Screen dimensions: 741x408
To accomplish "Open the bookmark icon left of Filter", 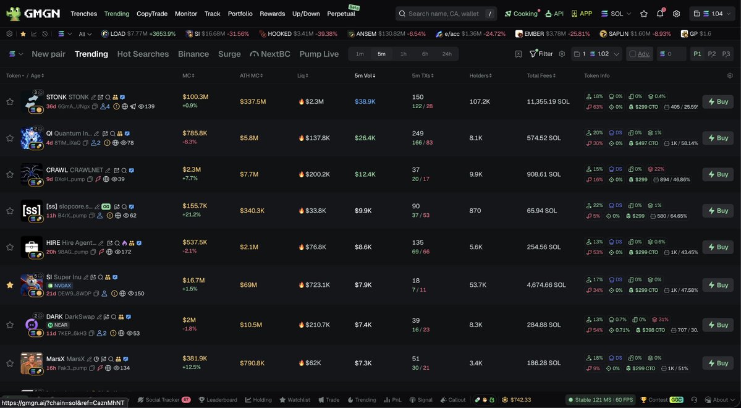I will 519,54.
